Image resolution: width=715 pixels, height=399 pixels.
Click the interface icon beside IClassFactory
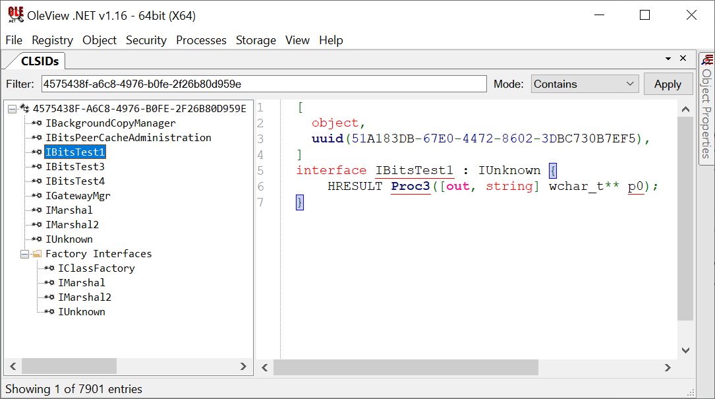pyautogui.click(x=49, y=268)
